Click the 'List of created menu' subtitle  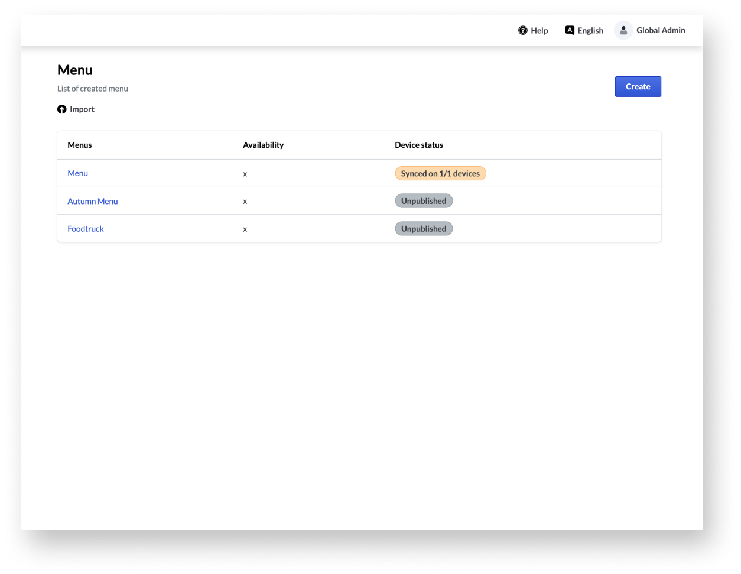(x=93, y=89)
